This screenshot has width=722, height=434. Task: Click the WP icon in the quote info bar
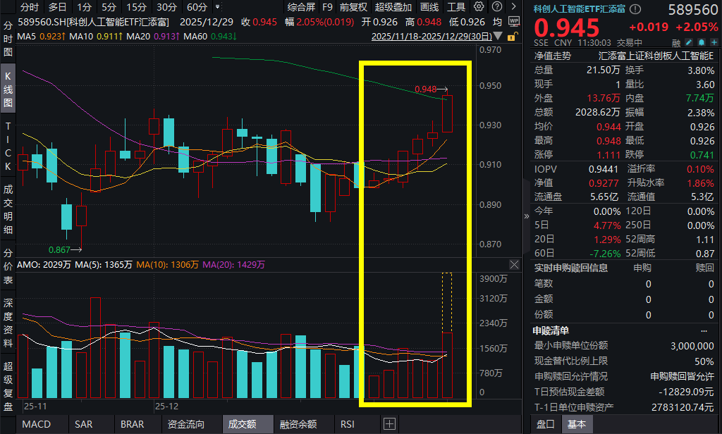[514, 22]
